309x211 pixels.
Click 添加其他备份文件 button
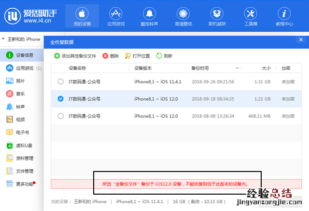click(75, 56)
